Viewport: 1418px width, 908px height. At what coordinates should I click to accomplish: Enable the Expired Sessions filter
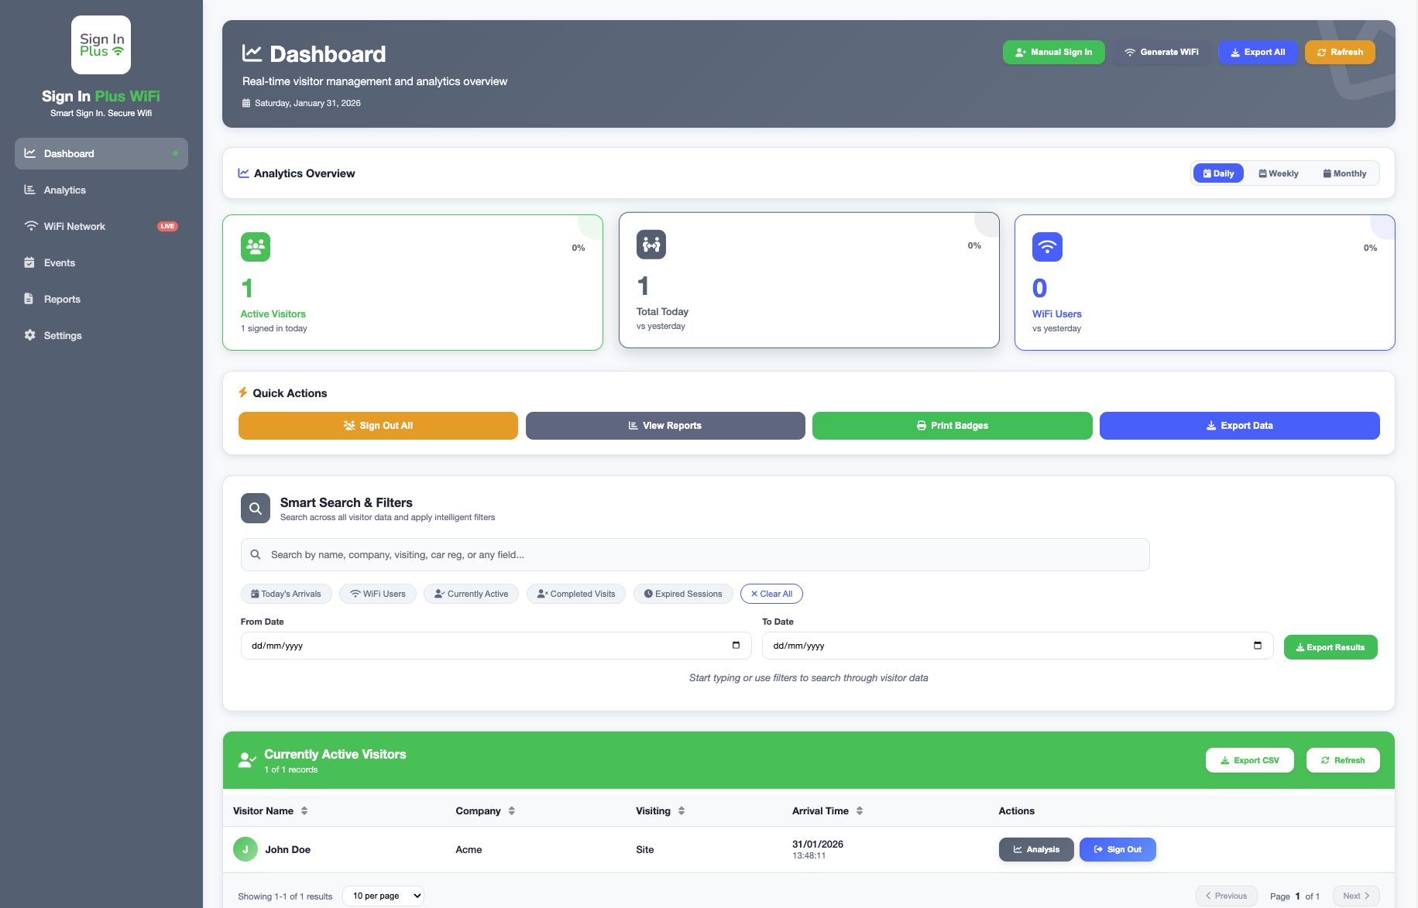682,594
